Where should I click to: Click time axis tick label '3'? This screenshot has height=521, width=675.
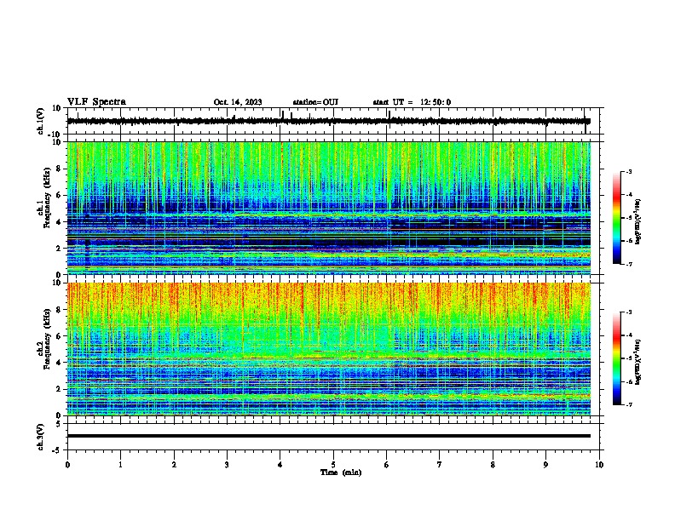coord(227,465)
